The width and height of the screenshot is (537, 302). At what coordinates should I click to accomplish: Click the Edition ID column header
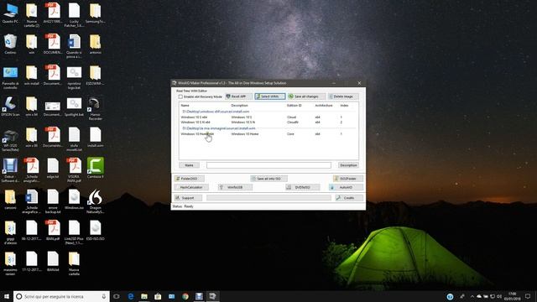(295, 106)
